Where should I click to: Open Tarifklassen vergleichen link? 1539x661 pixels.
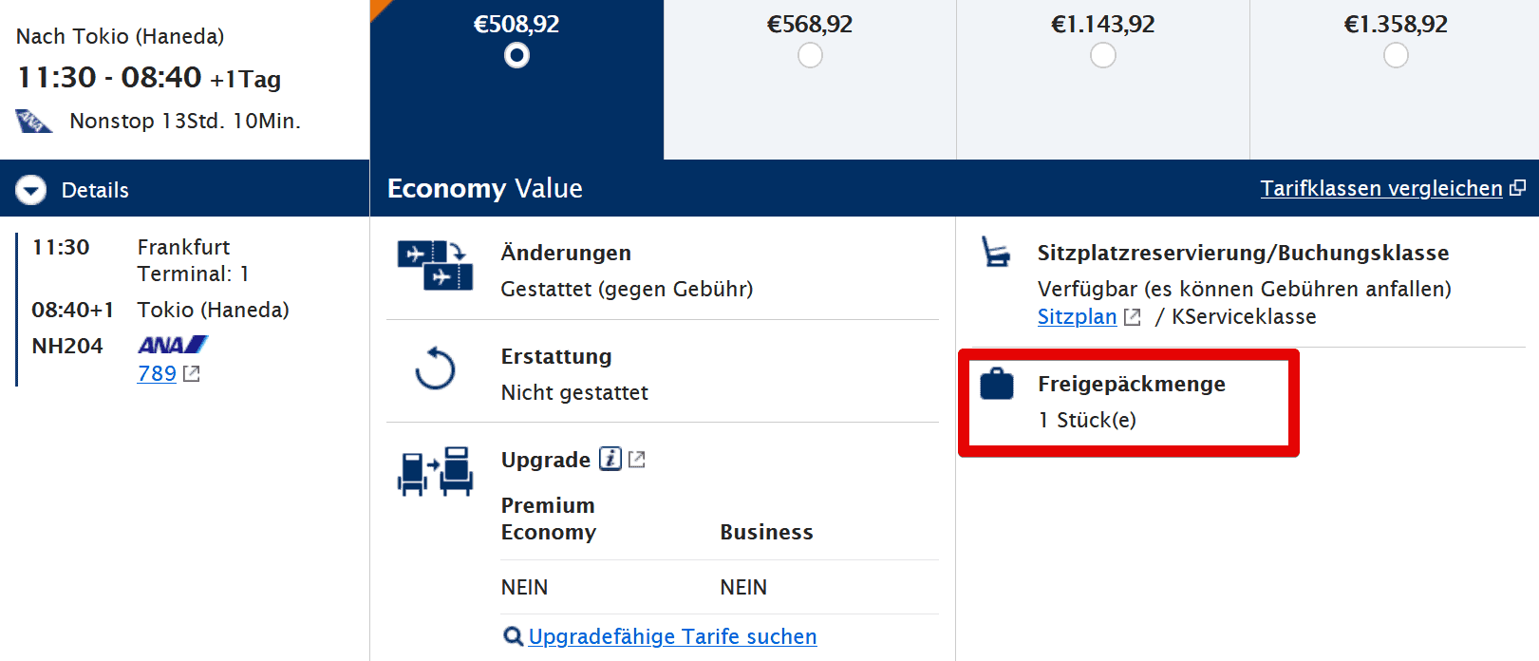(x=1380, y=188)
